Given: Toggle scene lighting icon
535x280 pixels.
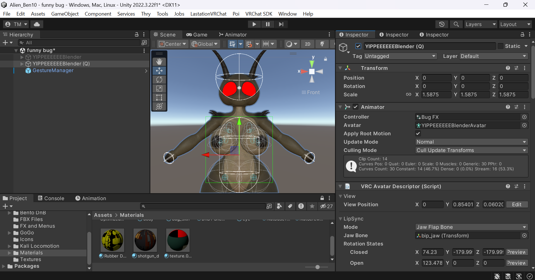Looking at the screenshot, I should coord(322,44).
